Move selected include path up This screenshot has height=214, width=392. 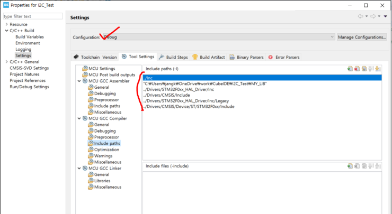click(371, 69)
